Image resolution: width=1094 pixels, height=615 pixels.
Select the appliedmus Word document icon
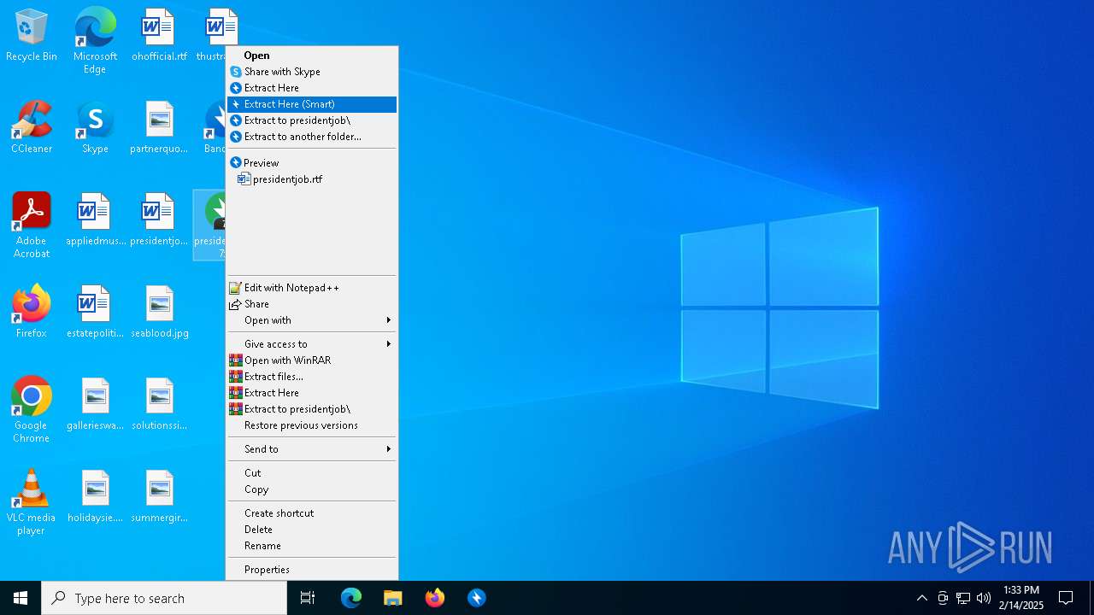point(95,220)
